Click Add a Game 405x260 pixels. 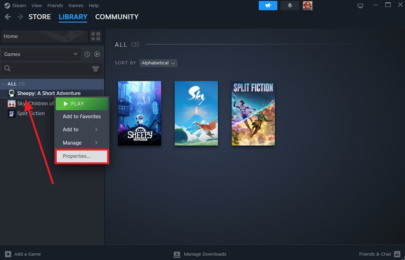27,254
